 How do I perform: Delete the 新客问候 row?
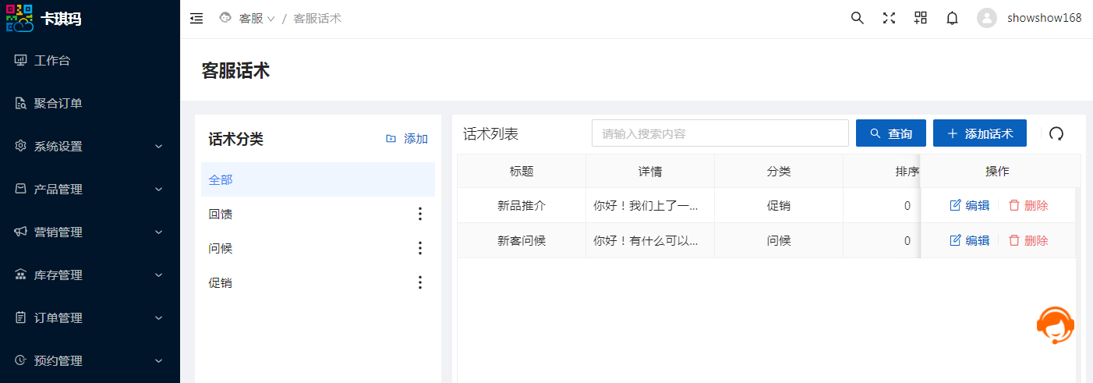point(1028,241)
